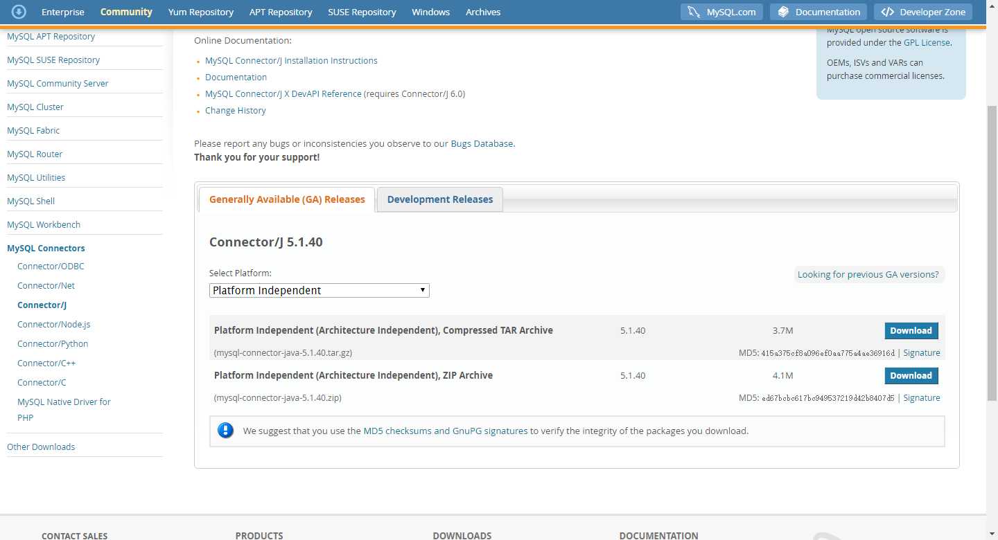This screenshot has height=540, width=998.
Task: Open MySQL Router sidebar link
Action: click(x=35, y=154)
